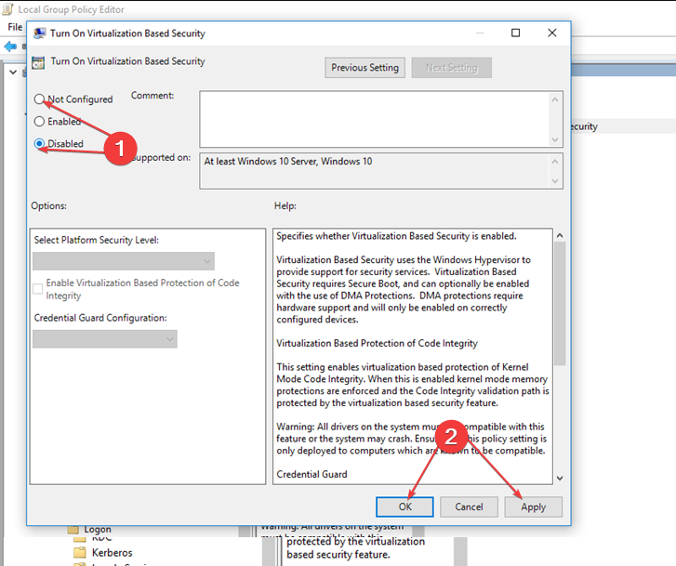Click the Next Setting button

coord(451,68)
